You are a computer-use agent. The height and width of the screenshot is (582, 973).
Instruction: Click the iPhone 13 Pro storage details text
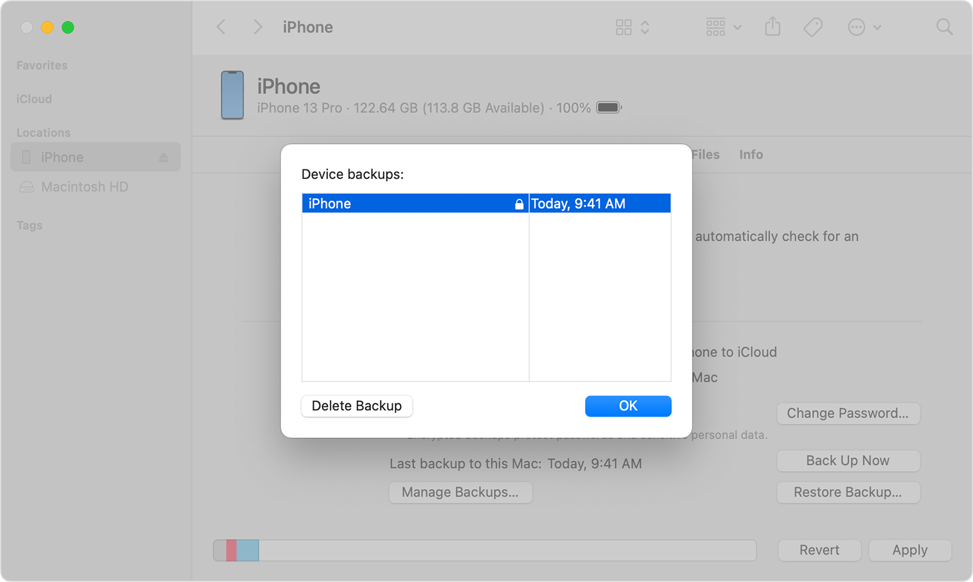(x=424, y=108)
